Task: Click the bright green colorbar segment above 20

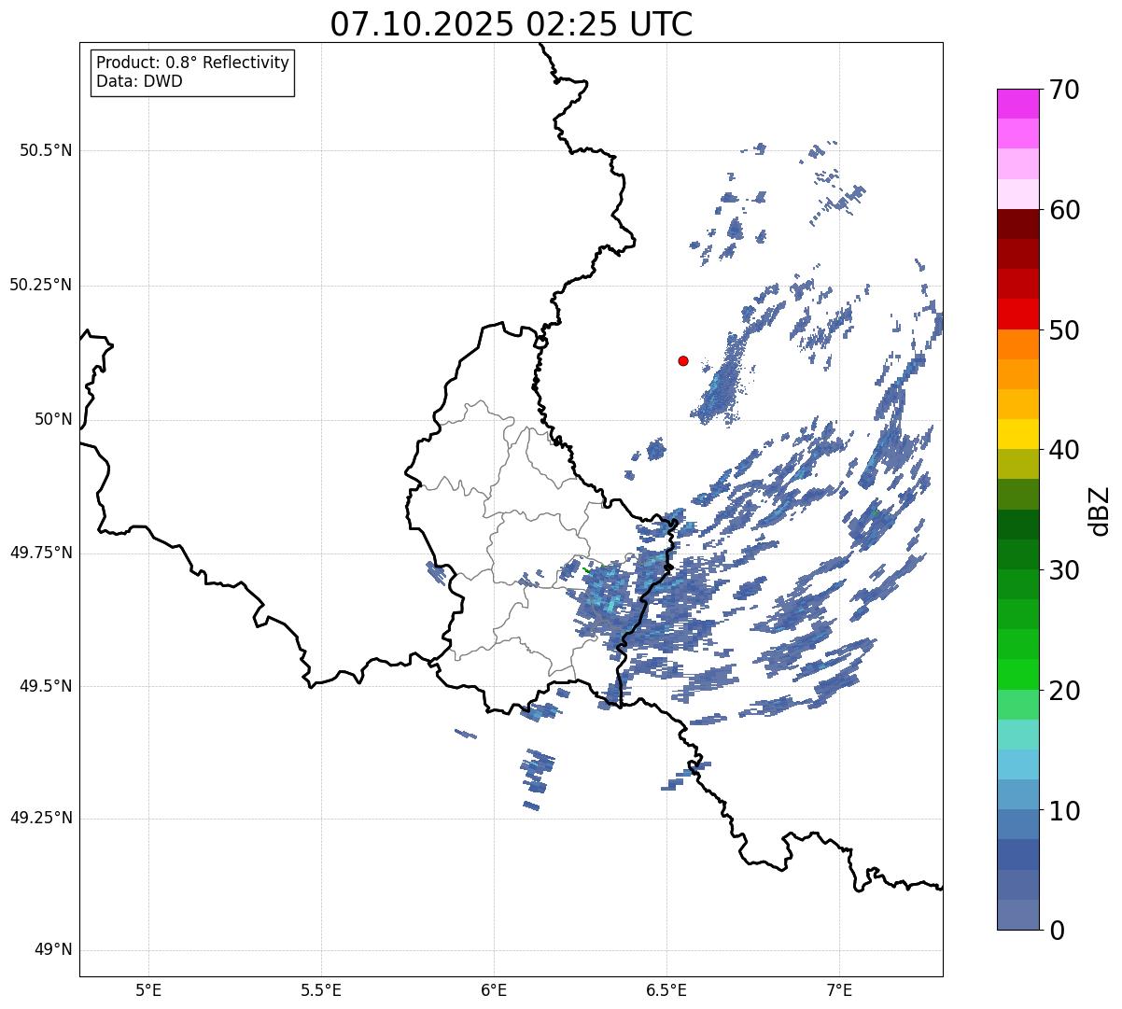Action: (1017, 675)
